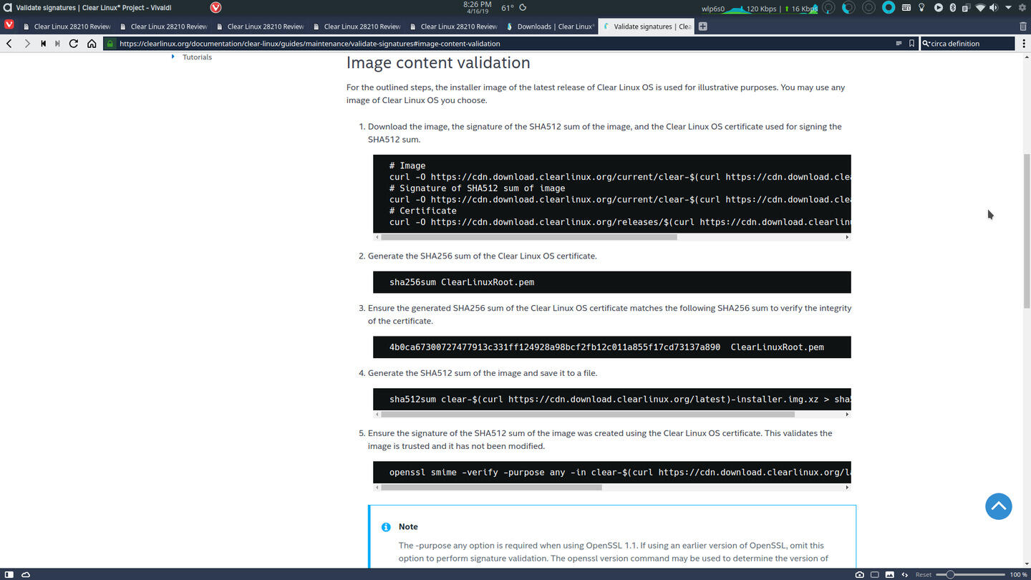
Task: Click the Vivaldi taskbar icon in top panel
Action: click(x=216, y=7)
